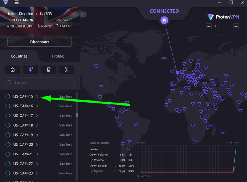247x182 pixels.
Task: Click the Kill Switch icon
Action: point(48,70)
